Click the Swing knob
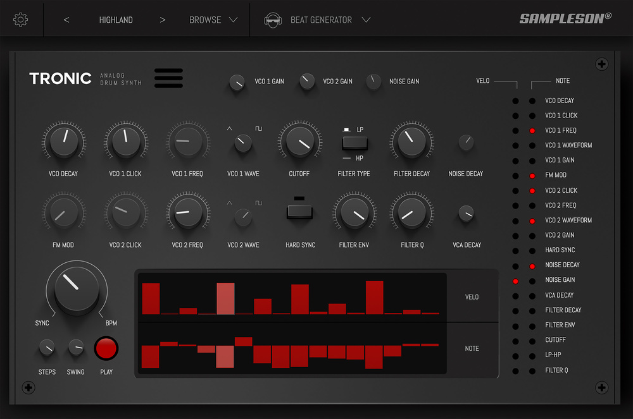633x419 pixels. (76, 348)
